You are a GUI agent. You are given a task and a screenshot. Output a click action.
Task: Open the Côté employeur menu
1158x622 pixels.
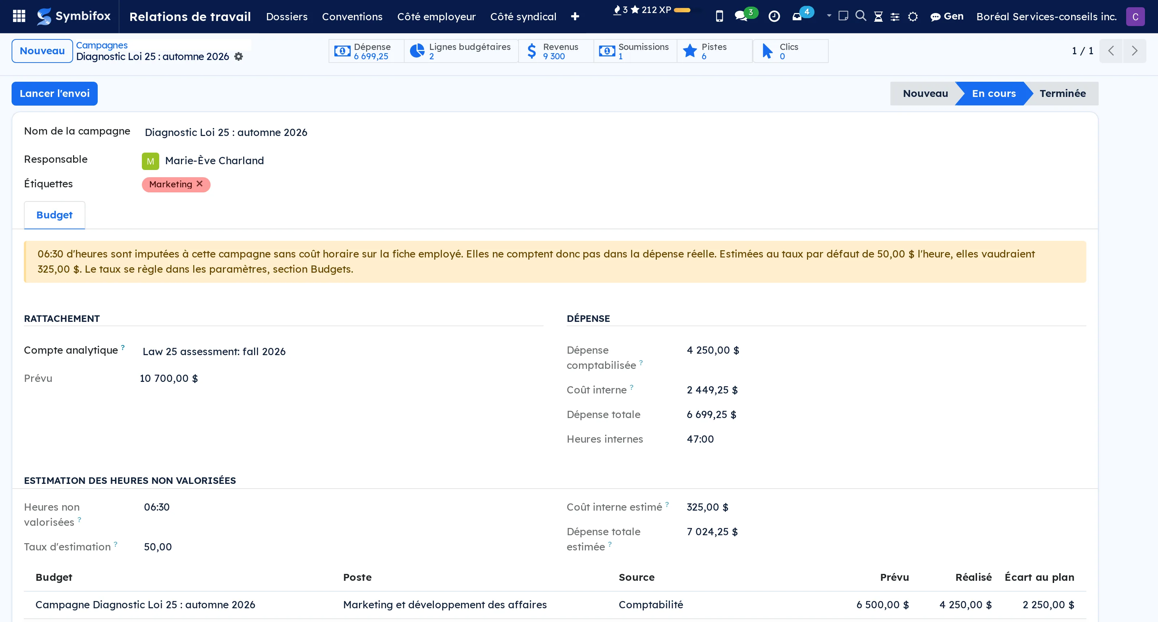(x=436, y=17)
